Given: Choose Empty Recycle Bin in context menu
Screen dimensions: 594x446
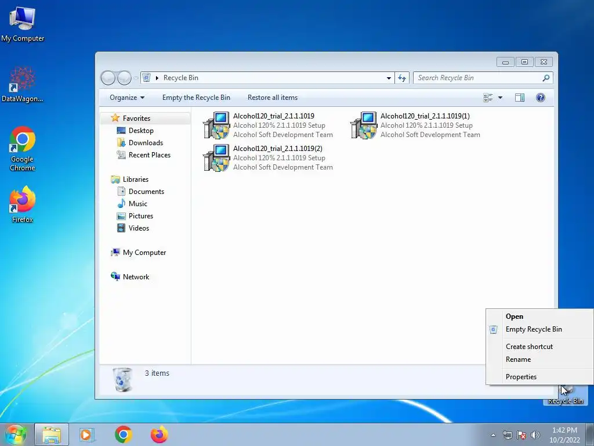Looking at the screenshot, I should (x=540, y=329).
